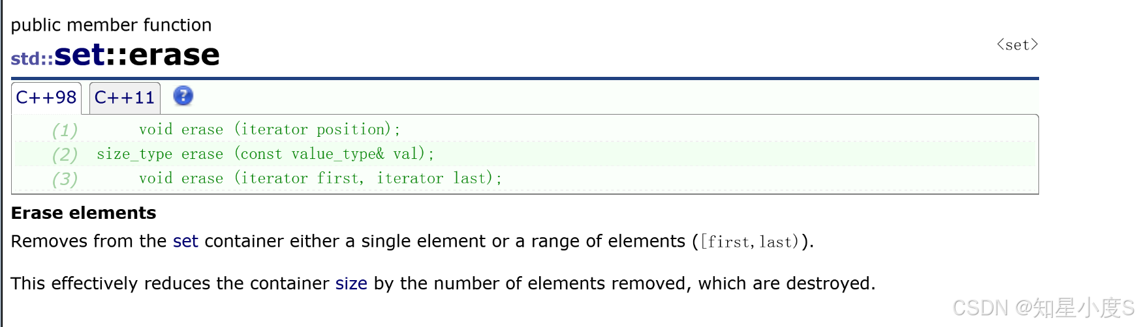Click the [first,last) range notation
Screen dimensions: 1137x327
coord(749,242)
